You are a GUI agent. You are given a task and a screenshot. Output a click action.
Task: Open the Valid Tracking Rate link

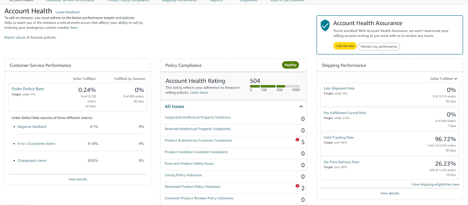(338, 137)
